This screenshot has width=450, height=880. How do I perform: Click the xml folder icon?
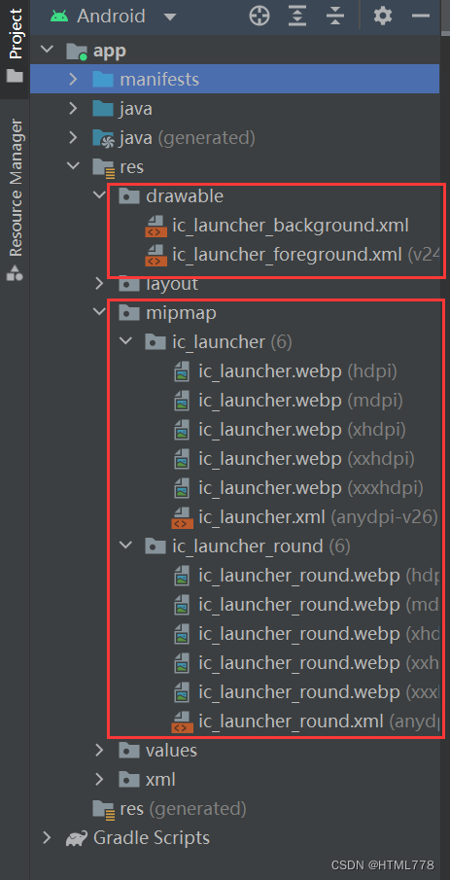(129, 780)
